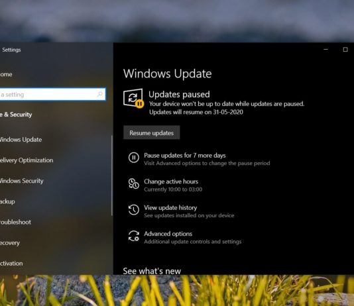Click 'Visit Advanced options to change the pause period'
This screenshot has height=306, width=354.
click(207, 163)
